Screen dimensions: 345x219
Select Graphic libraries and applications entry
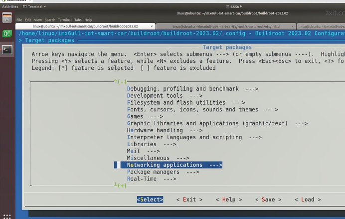tap(217, 123)
